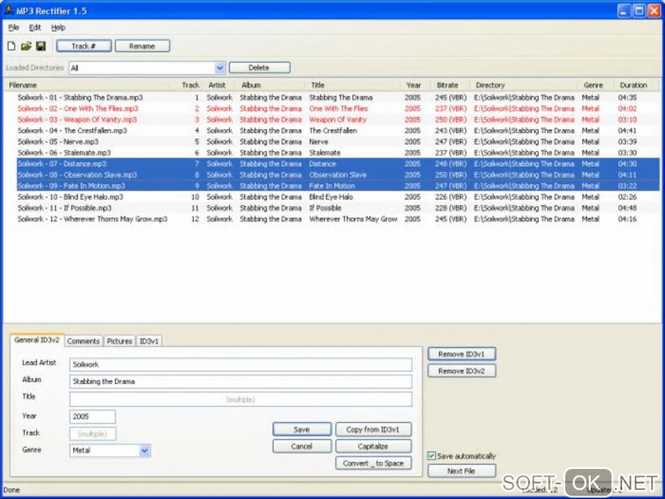Select 'Soilwork - 03 - Weapon Of Vanity.mp3'
The image size is (665, 499).
77,119
